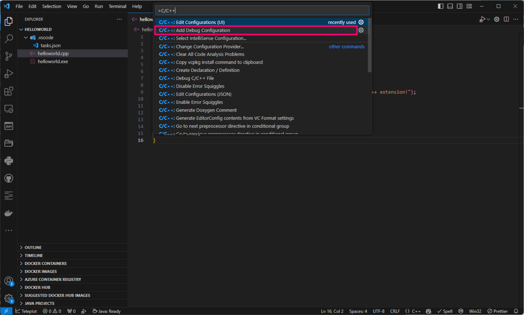Open editor More Actions ellipsis
The width and height of the screenshot is (524, 315).
point(516,19)
